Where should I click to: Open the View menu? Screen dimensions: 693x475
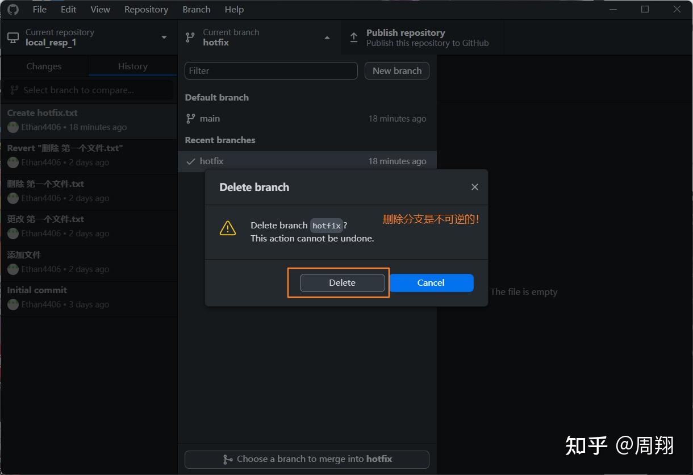[x=101, y=10]
